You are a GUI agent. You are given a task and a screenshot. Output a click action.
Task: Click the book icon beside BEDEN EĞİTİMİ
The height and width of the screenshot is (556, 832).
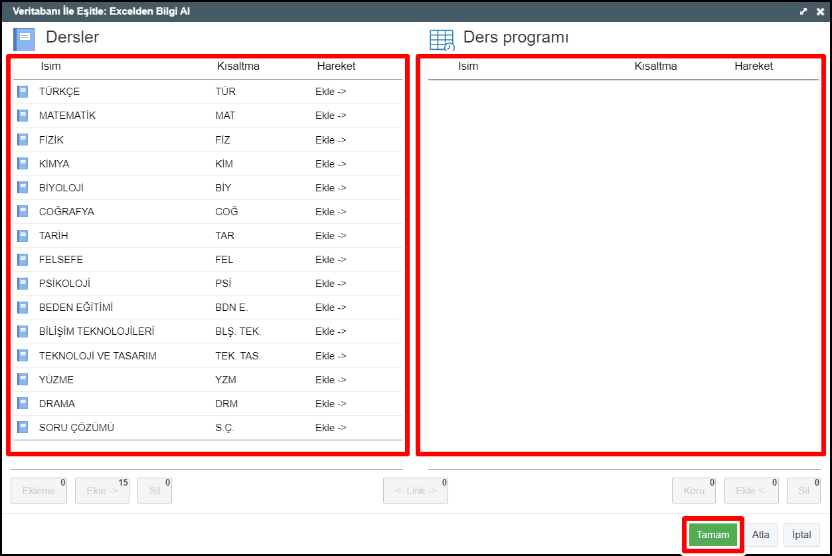23,307
